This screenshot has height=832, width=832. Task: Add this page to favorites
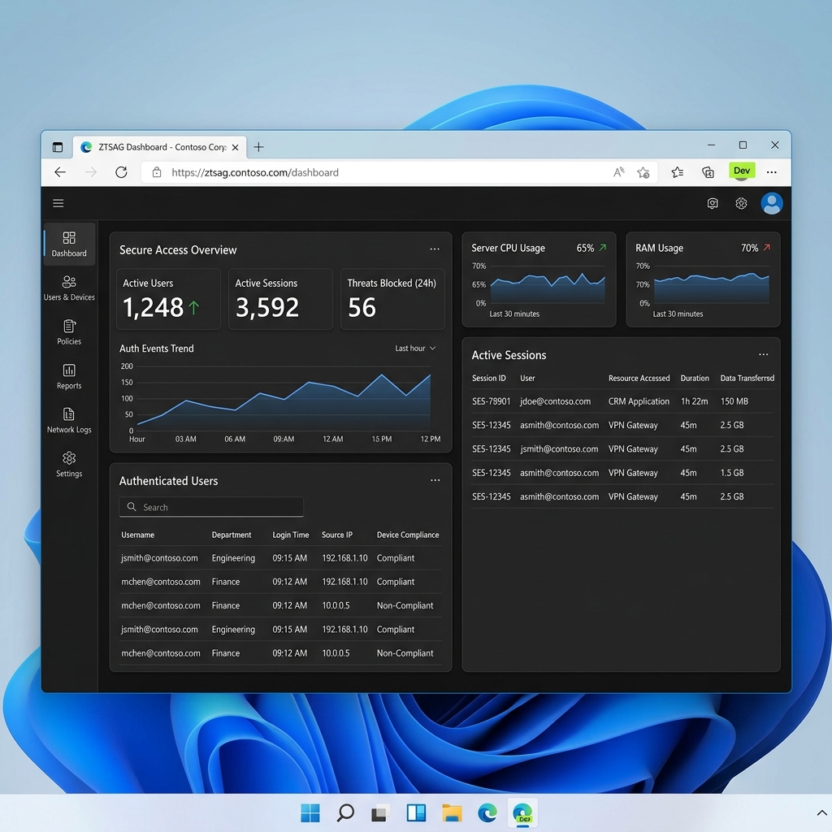click(643, 172)
